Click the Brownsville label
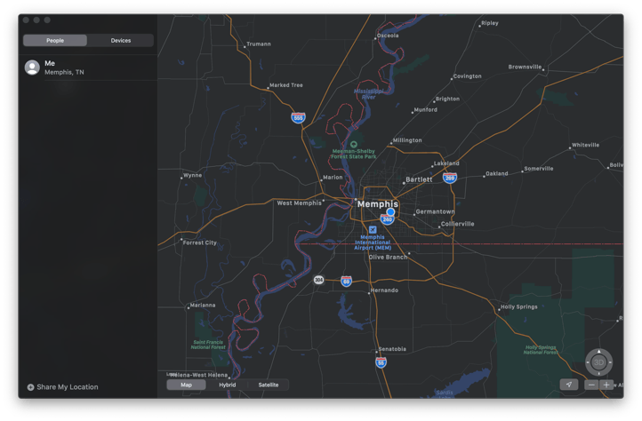The image size is (642, 421). pos(525,67)
